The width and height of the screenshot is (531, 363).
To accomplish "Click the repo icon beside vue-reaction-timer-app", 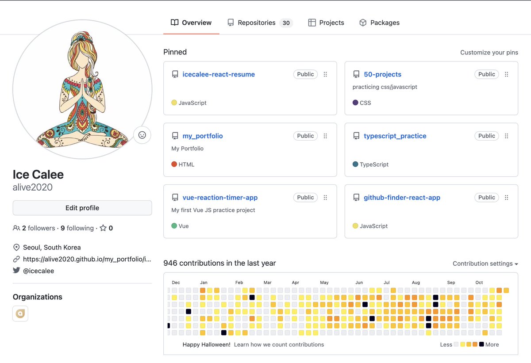I will (x=175, y=198).
